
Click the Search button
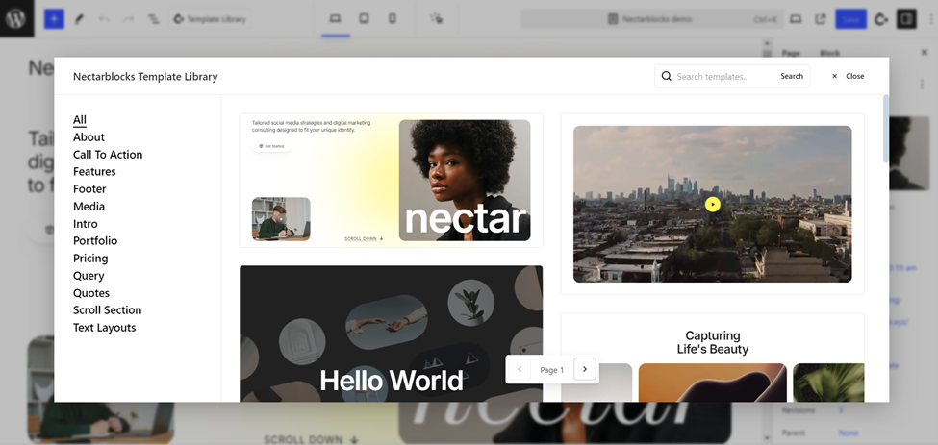tap(792, 77)
